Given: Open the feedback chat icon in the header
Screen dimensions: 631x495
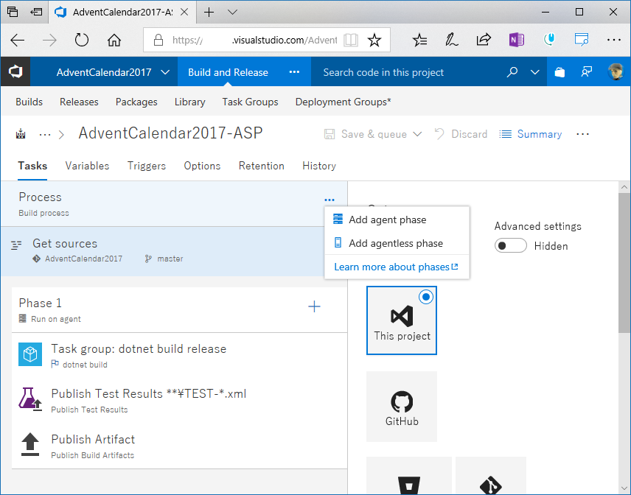Looking at the screenshot, I should [586, 72].
